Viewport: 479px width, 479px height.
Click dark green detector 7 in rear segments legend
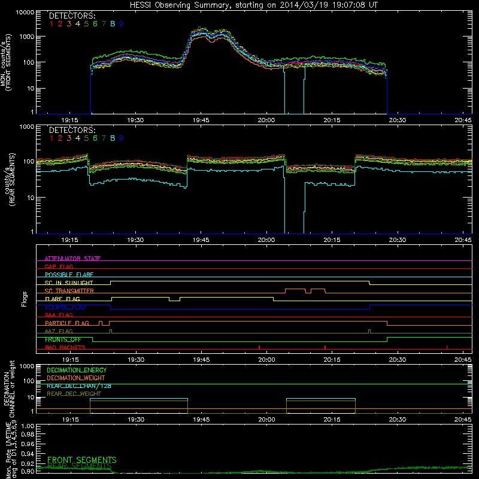pos(104,138)
